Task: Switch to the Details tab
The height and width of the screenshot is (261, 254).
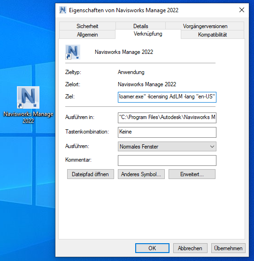Action: (140, 26)
